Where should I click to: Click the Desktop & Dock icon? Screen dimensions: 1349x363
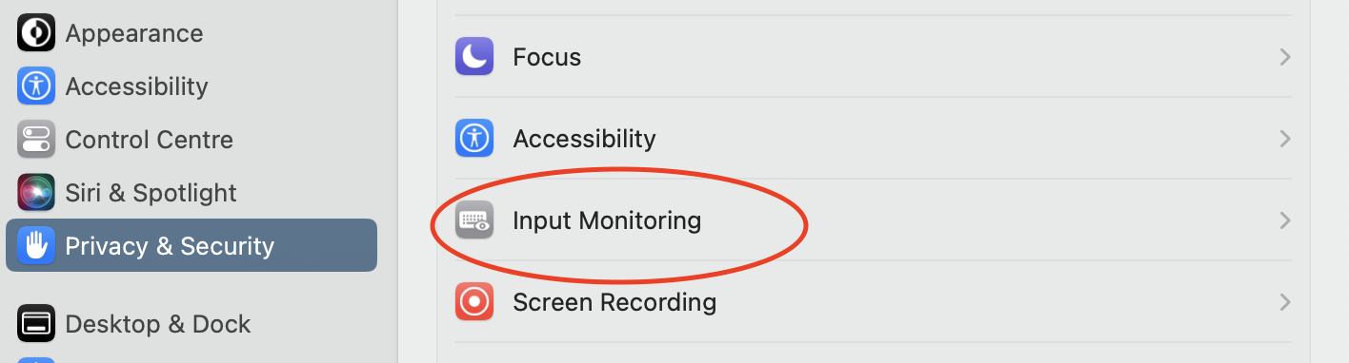pyautogui.click(x=36, y=324)
